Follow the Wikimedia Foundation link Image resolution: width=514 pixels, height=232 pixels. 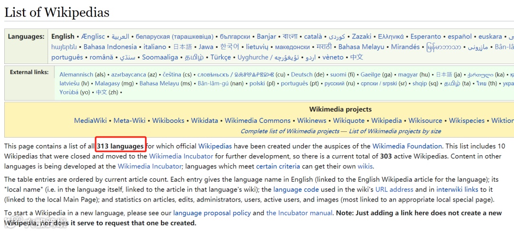[407, 146]
